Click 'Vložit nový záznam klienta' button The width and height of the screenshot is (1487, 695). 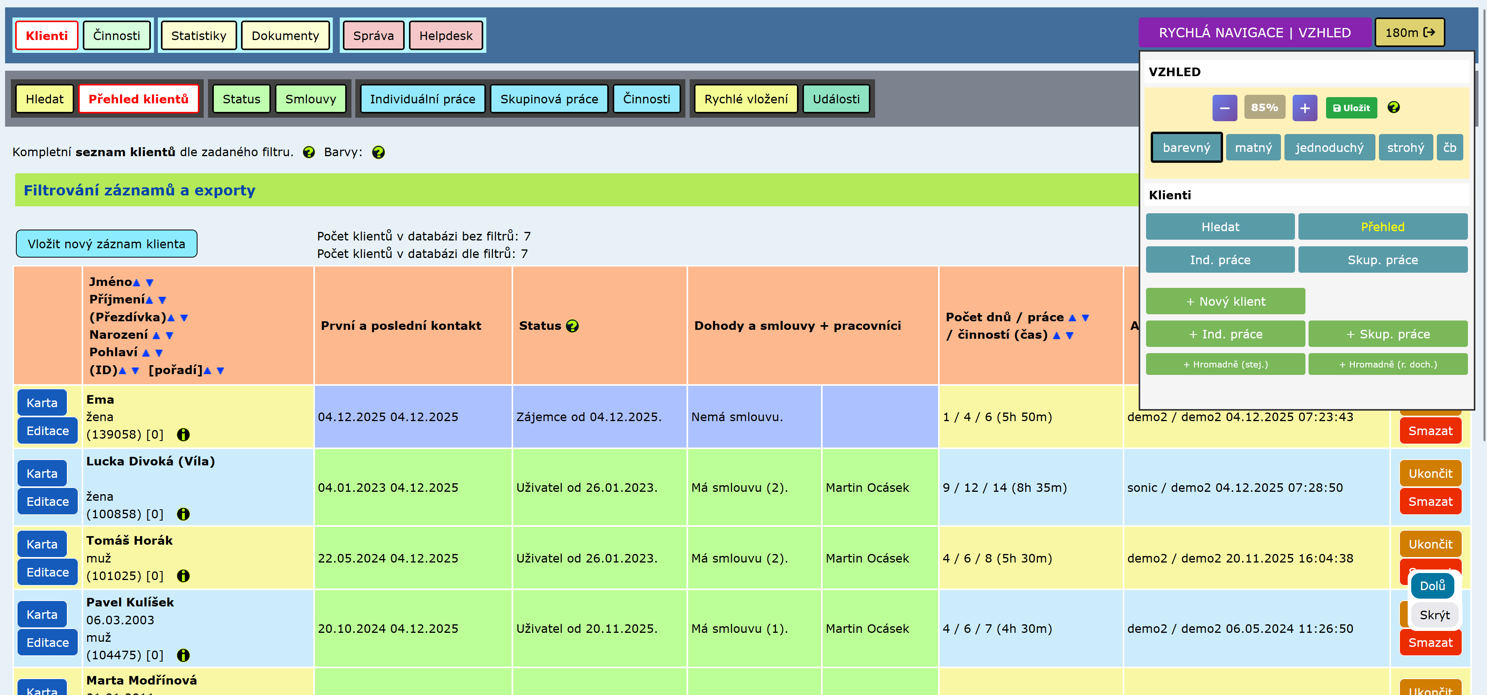106,244
